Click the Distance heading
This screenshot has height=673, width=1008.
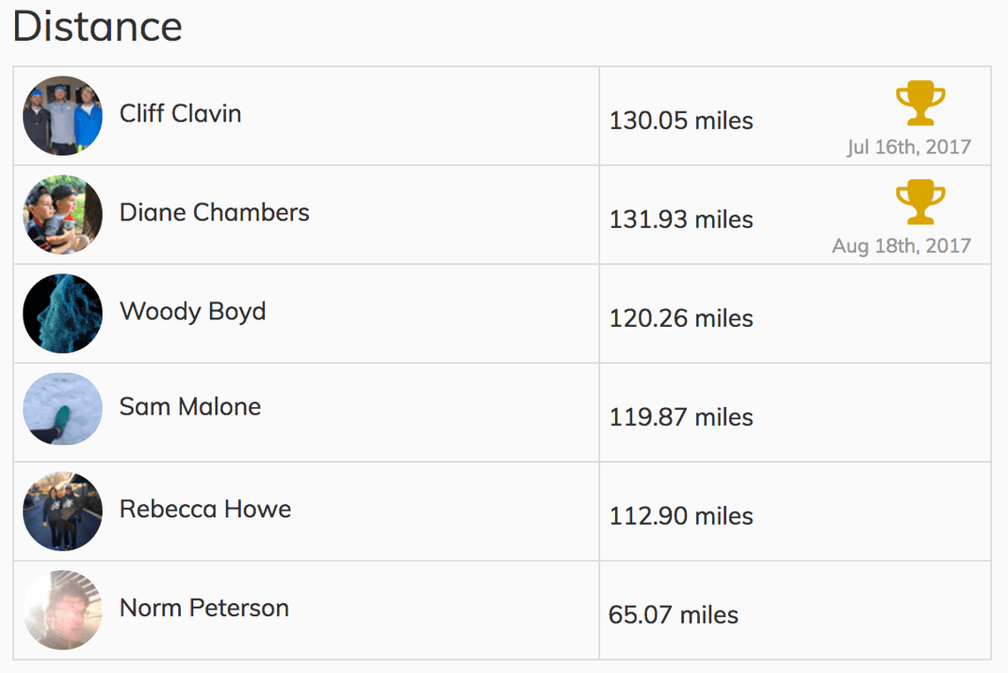pyautogui.click(x=97, y=26)
